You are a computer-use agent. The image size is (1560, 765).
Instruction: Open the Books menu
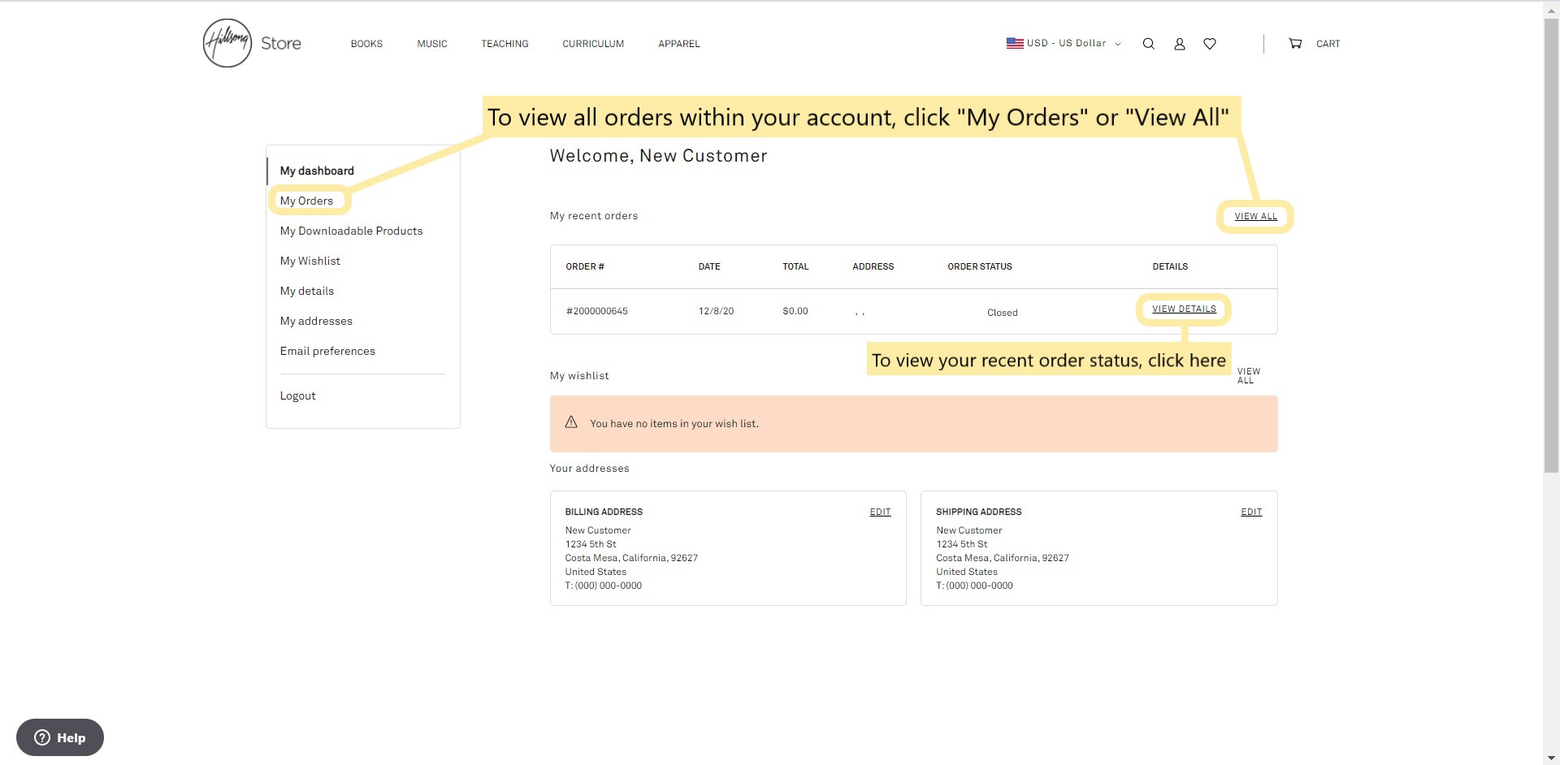tap(366, 44)
